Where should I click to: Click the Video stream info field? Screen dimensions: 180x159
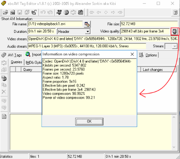tap(103, 39)
